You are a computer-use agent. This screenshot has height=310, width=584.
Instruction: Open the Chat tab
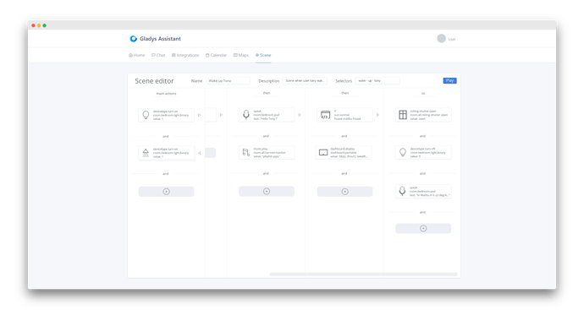[158, 55]
